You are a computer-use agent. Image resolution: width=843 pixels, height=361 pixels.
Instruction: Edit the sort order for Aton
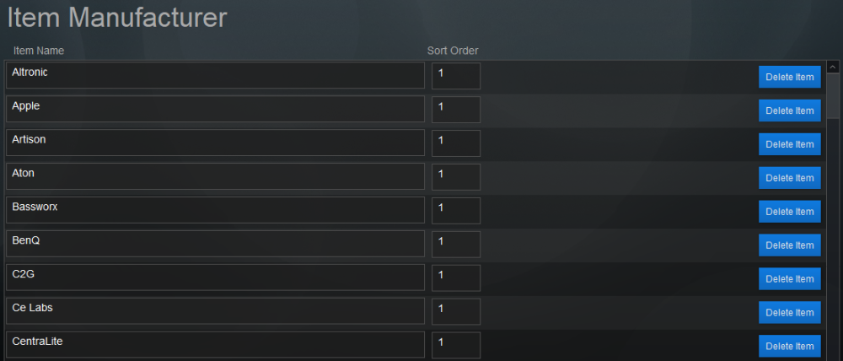456,176
